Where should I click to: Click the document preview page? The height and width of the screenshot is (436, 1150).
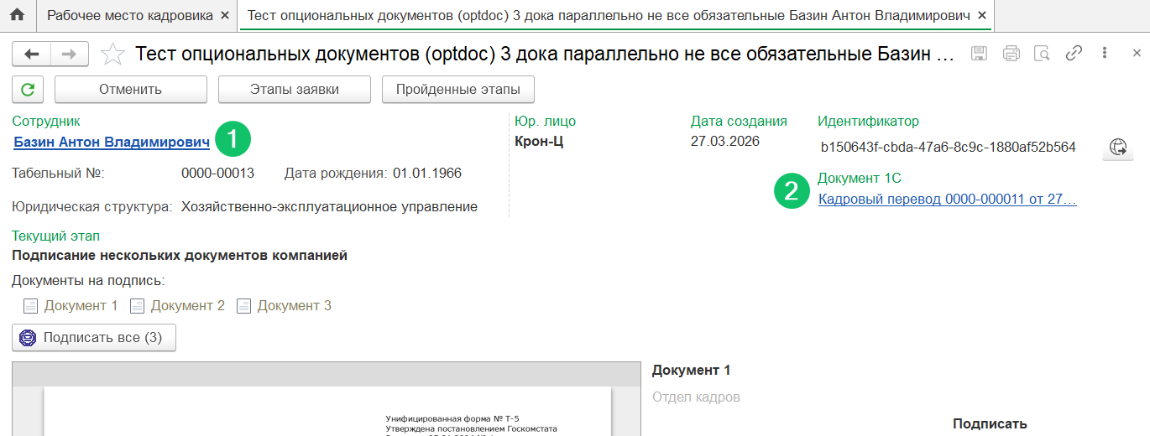pos(327,413)
